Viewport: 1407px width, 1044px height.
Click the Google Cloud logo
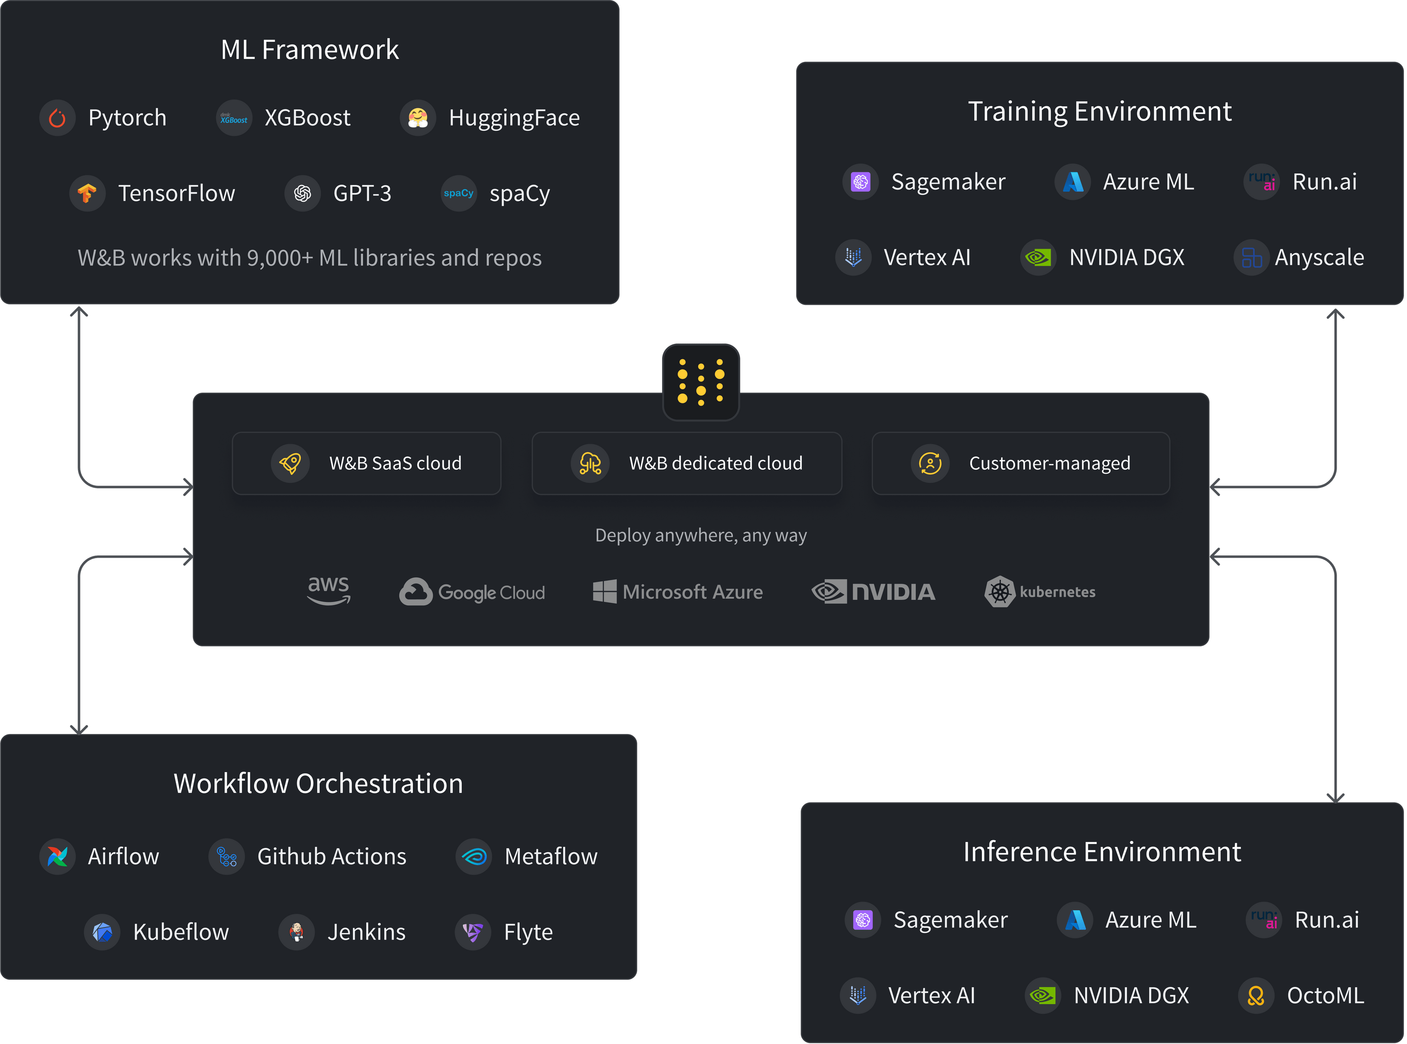(x=472, y=591)
